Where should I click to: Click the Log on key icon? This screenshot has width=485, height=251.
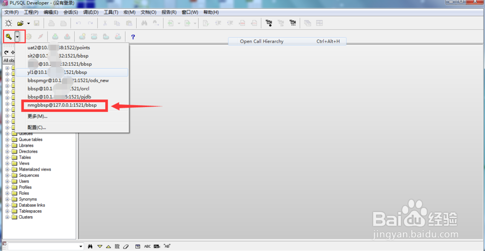[9, 37]
